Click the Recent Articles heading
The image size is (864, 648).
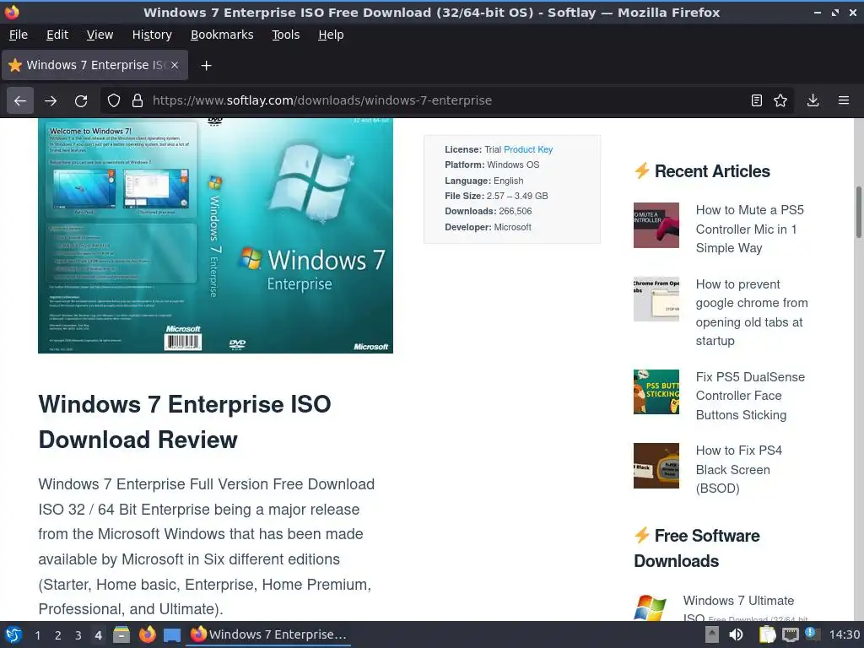point(712,171)
